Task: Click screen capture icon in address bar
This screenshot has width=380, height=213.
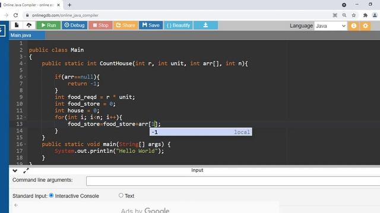Action: point(335,15)
